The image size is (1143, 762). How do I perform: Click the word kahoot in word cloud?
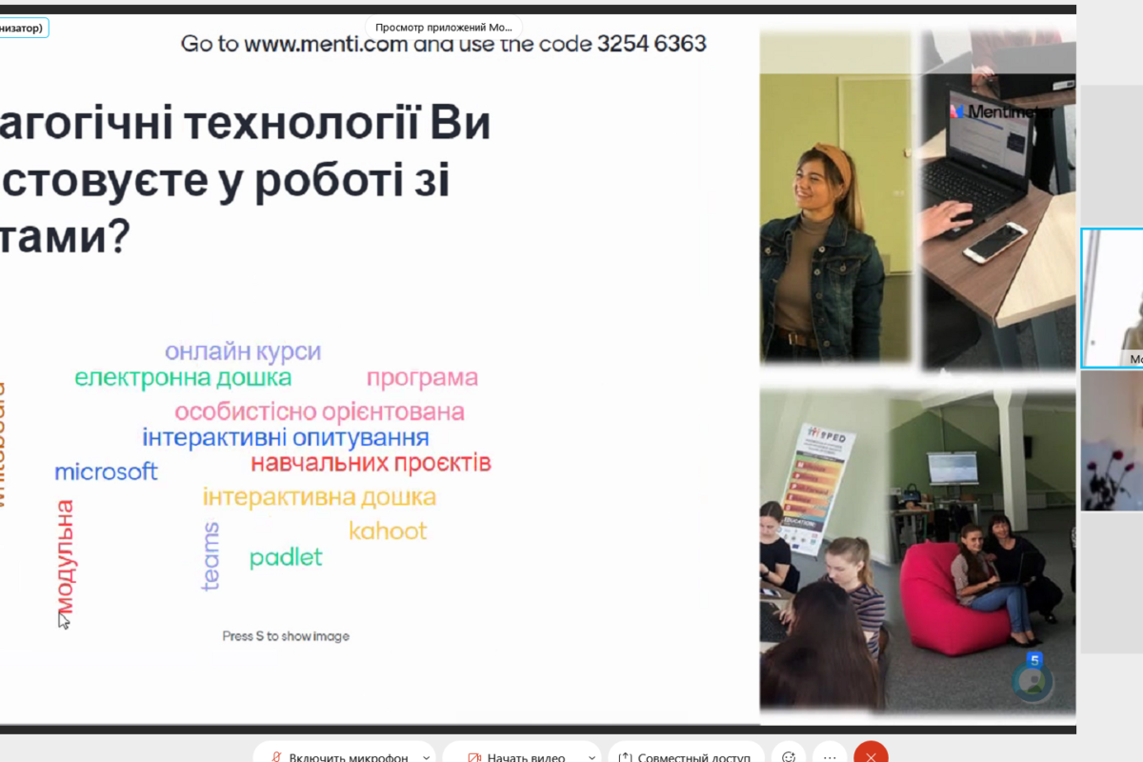pos(388,531)
